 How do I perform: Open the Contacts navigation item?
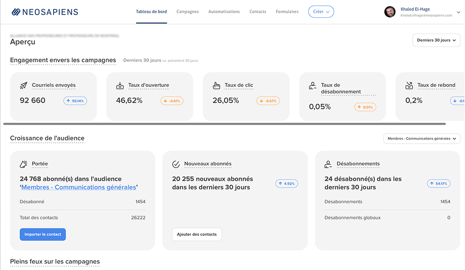pyautogui.click(x=257, y=12)
